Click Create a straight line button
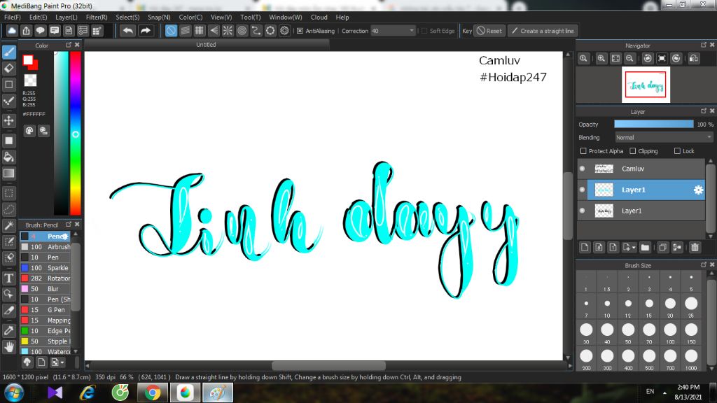Viewport: 717px width, 403px height. tap(543, 31)
